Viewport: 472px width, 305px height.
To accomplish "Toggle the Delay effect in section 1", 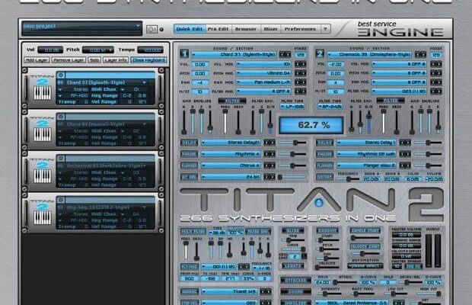I will (190, 143).
